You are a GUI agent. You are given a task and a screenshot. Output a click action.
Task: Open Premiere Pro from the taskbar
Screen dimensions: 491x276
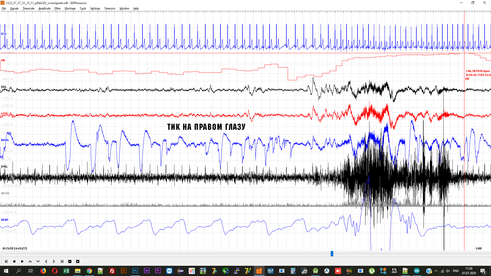pos(158,271)
